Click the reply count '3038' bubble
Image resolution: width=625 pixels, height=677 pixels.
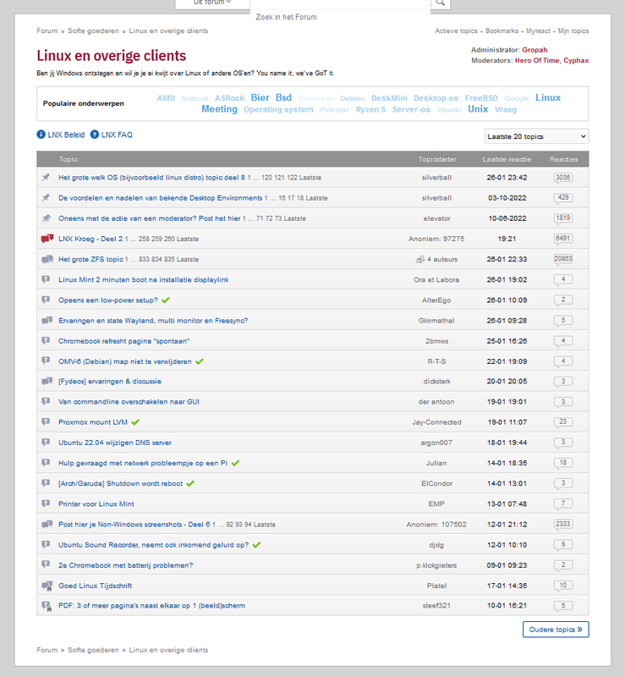coord(563,178)
